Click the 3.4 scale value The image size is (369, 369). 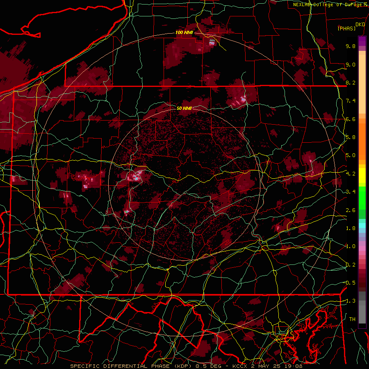coord(351,192)
